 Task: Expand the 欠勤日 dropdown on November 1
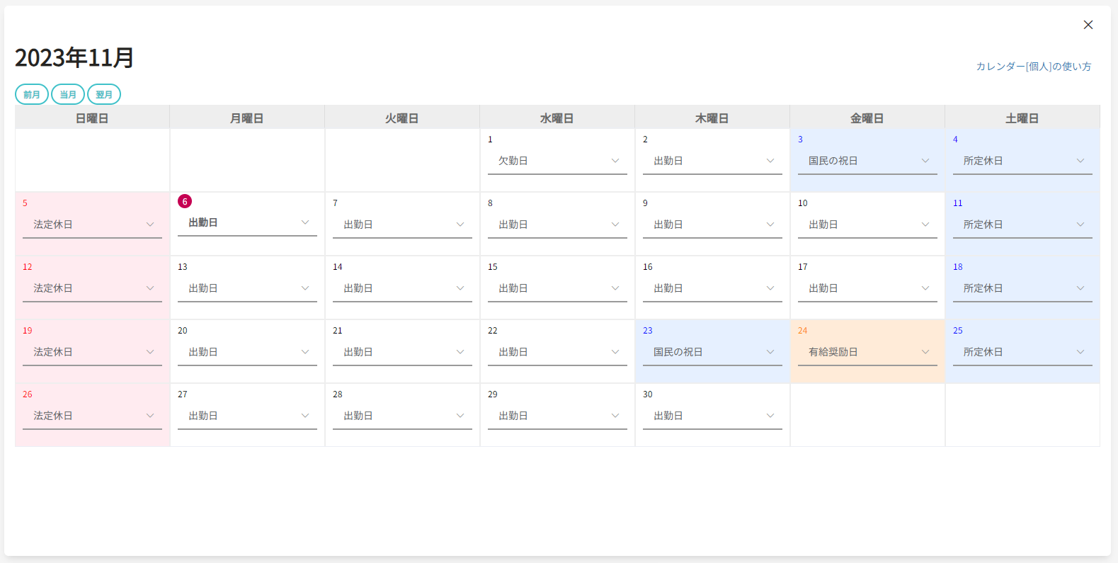tap(557, 161)
